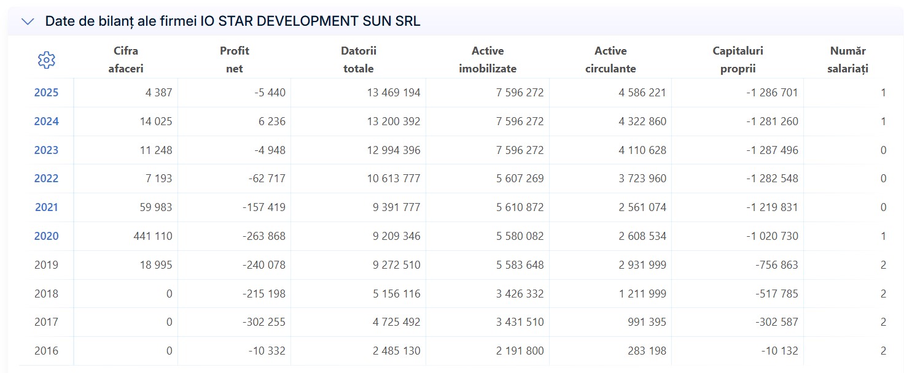
Task: Select the 2019 row year label
Action: (x=47, y=265)
